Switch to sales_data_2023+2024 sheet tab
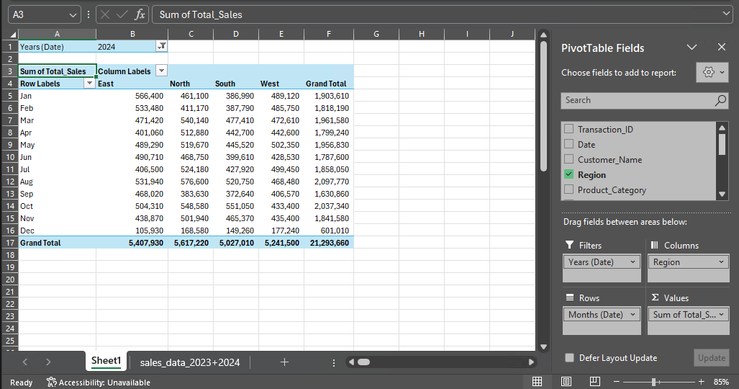This screenshot has width=739, height=389. 190,362
